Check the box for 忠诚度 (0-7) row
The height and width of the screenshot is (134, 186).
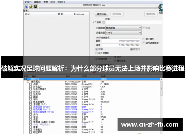[31, 104]
